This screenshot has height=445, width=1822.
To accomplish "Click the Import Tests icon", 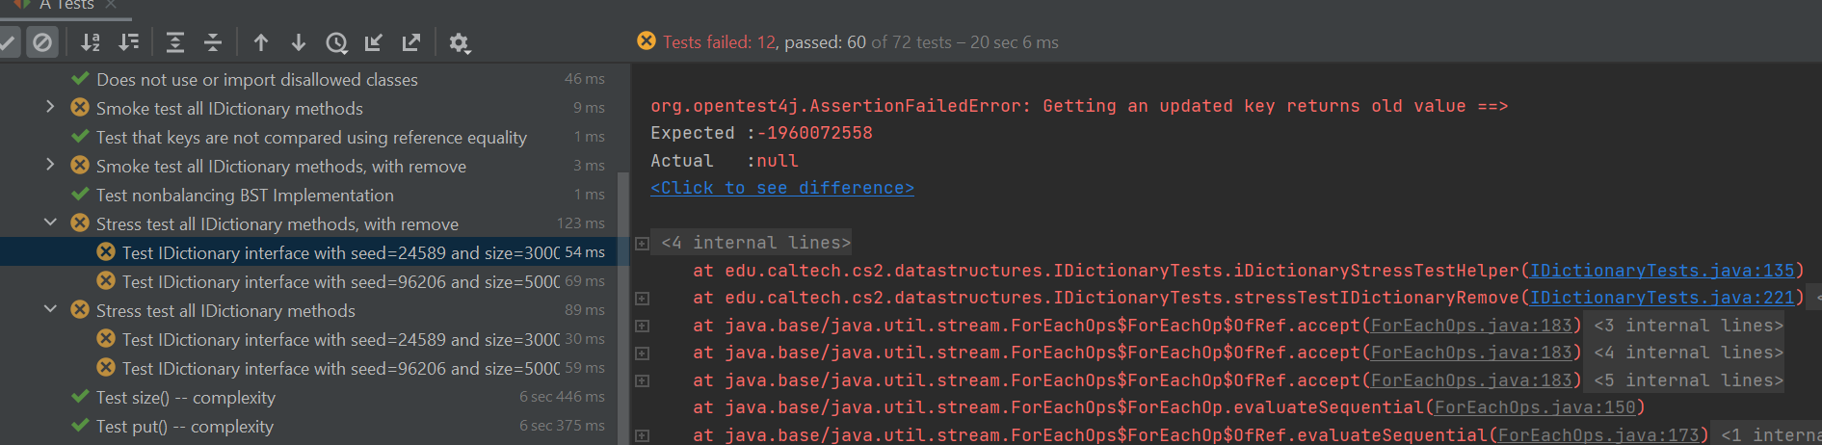I will pos(374,42).
